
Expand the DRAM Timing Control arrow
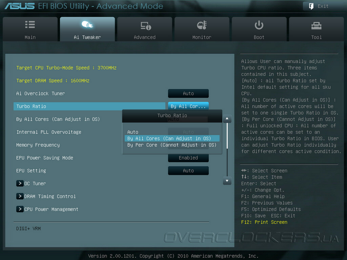tap(20, 196)
